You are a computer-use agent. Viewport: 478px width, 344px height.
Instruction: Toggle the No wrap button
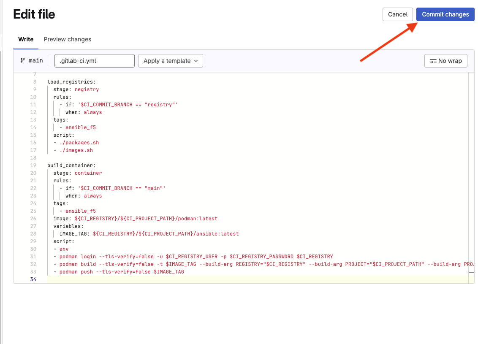pyautogui.click(x=445, y=61)
